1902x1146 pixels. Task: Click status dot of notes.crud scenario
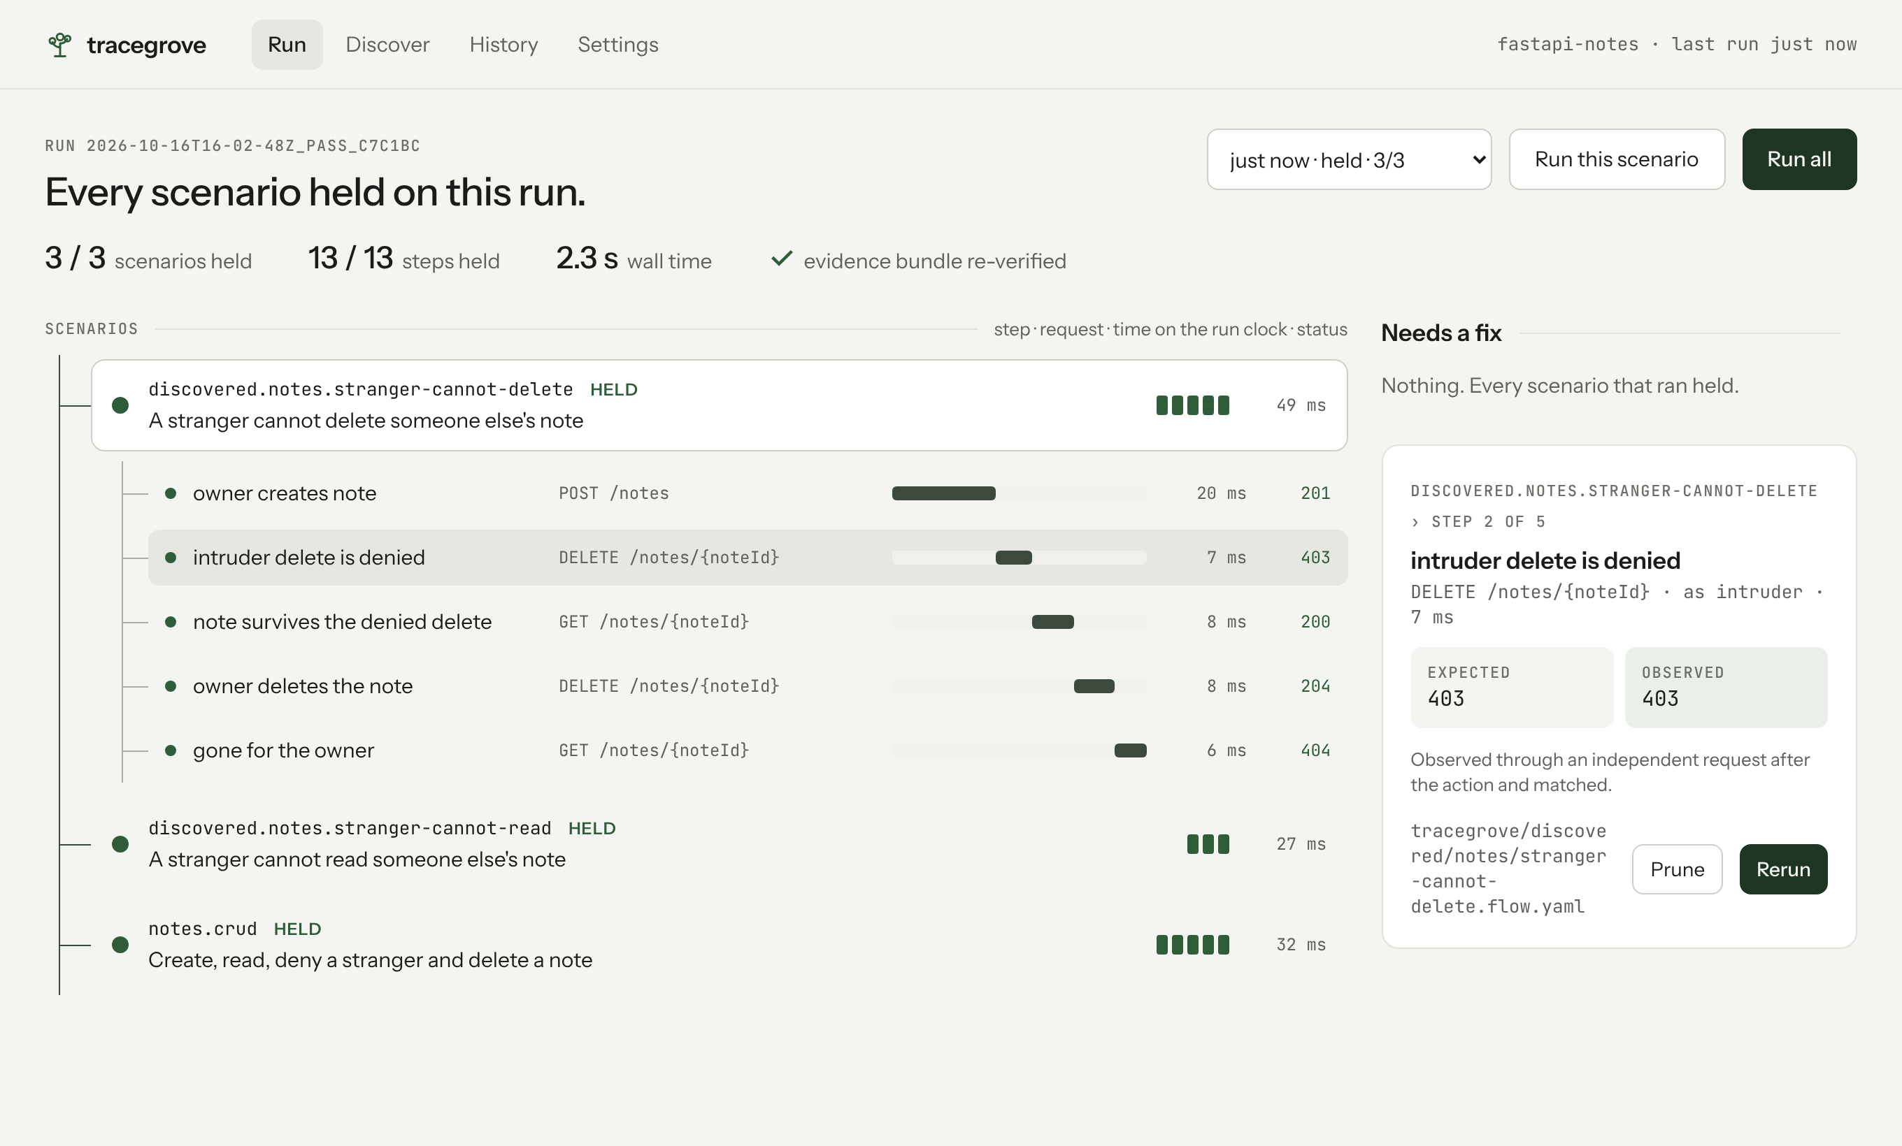pos(120,945)
